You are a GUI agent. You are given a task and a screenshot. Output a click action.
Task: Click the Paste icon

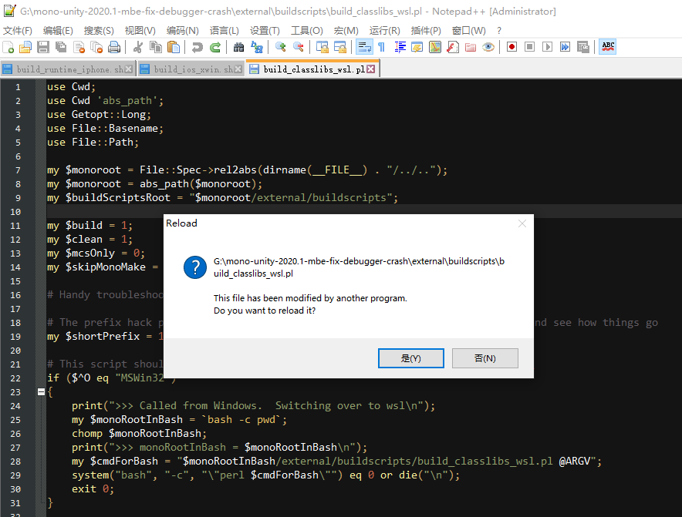pyautogui.click(x=173, y=46)
